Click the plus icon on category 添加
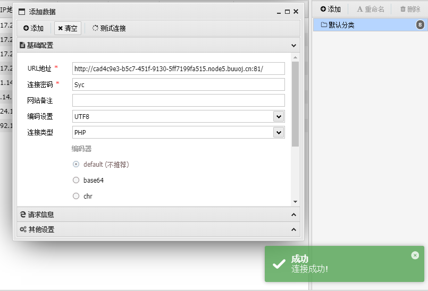 click(x=323, y=9)
